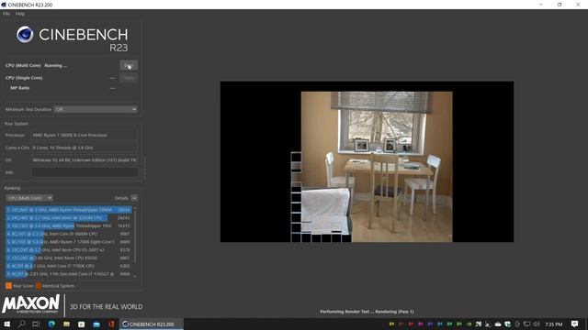The image size is (588, 330).
Task: Select ranking row 9 11th Gen Intel Core i7-1165G7
Action: [x=68, y=274]
